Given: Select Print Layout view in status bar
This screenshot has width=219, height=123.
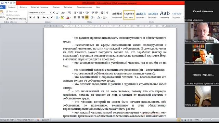Looking at the screenshot, I should 179,120.
